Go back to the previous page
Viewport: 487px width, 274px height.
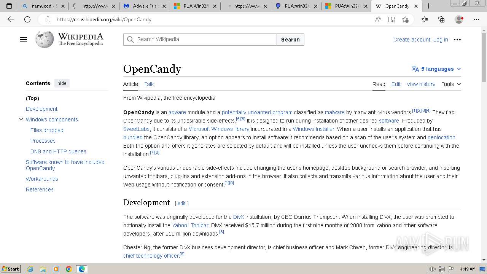tap(11, 19)
